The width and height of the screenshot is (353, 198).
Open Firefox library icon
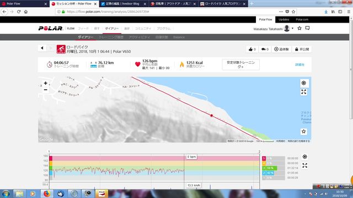point(333,12)
